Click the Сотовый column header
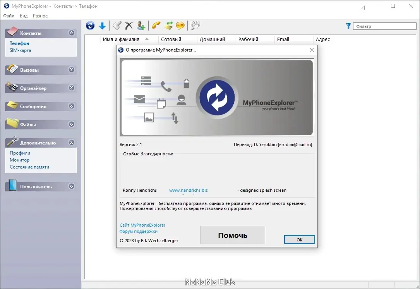Viewport: 420px width, 289px height. [178, 40]
